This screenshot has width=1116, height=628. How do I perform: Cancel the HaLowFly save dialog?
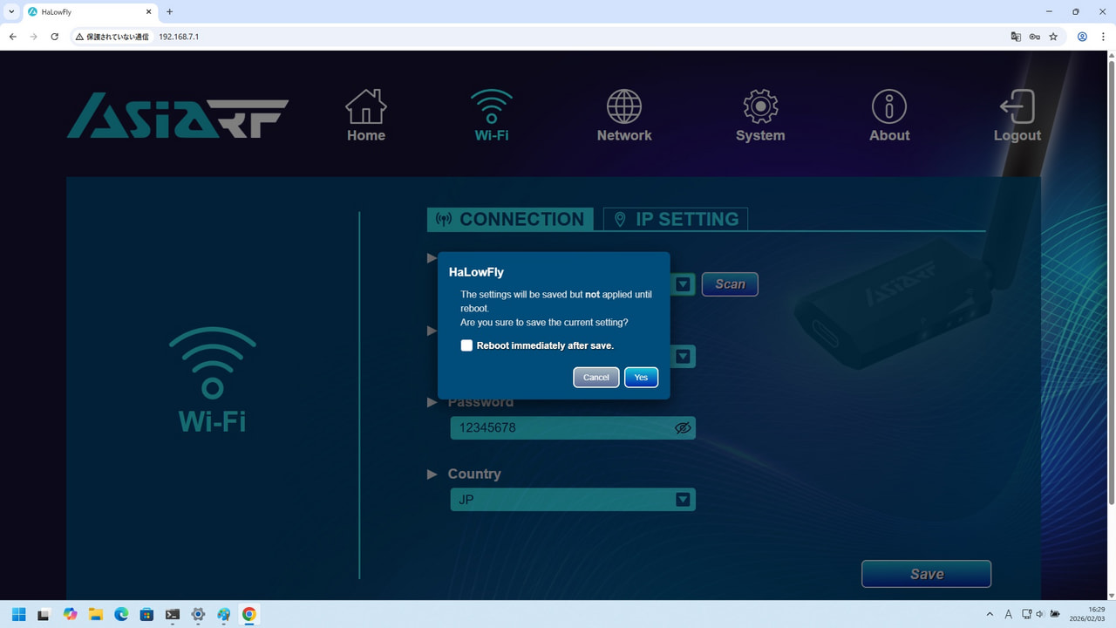pos(596,378)
